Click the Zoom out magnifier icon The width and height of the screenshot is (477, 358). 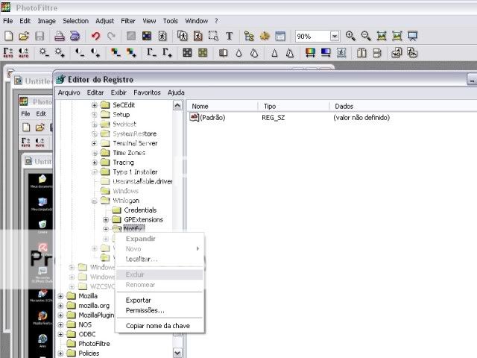pos(366,37)
